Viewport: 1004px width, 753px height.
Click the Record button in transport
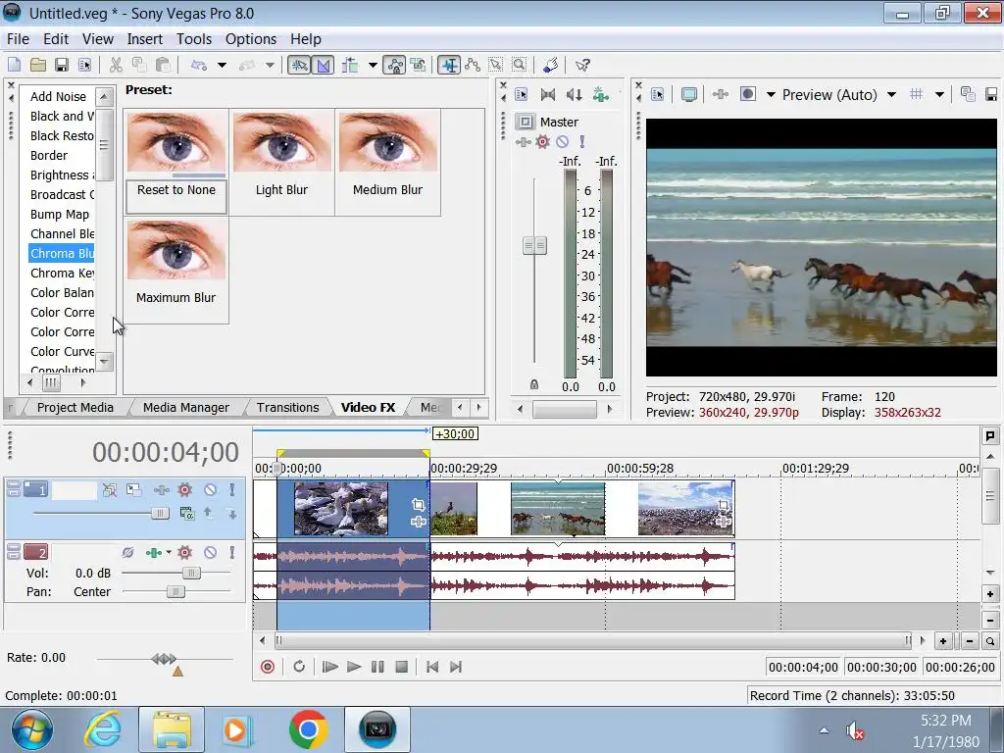[x=268, y=667]
